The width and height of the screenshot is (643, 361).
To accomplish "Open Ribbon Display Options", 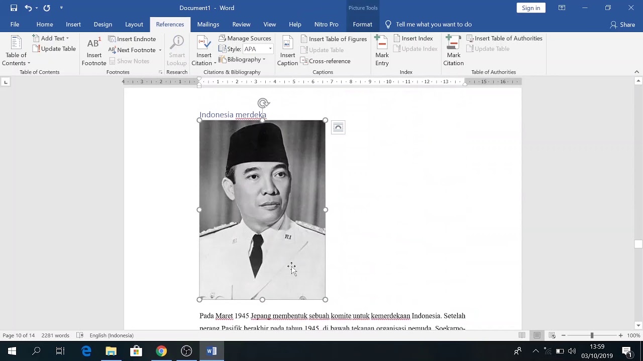I will (x=562, y=8).
